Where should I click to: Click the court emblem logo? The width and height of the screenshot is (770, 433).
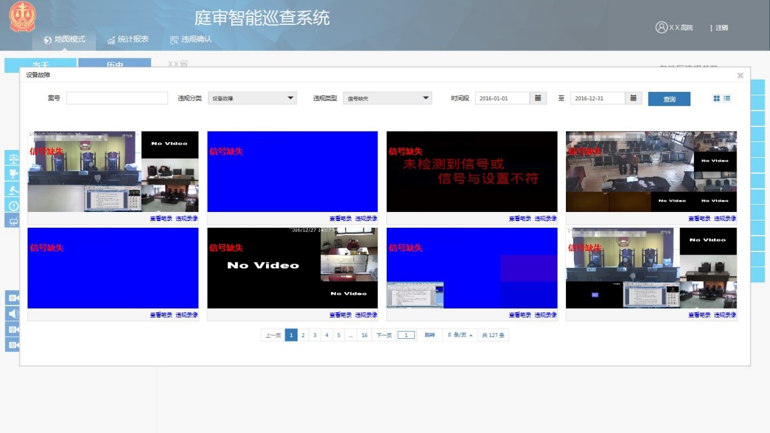tap(22, 17)
